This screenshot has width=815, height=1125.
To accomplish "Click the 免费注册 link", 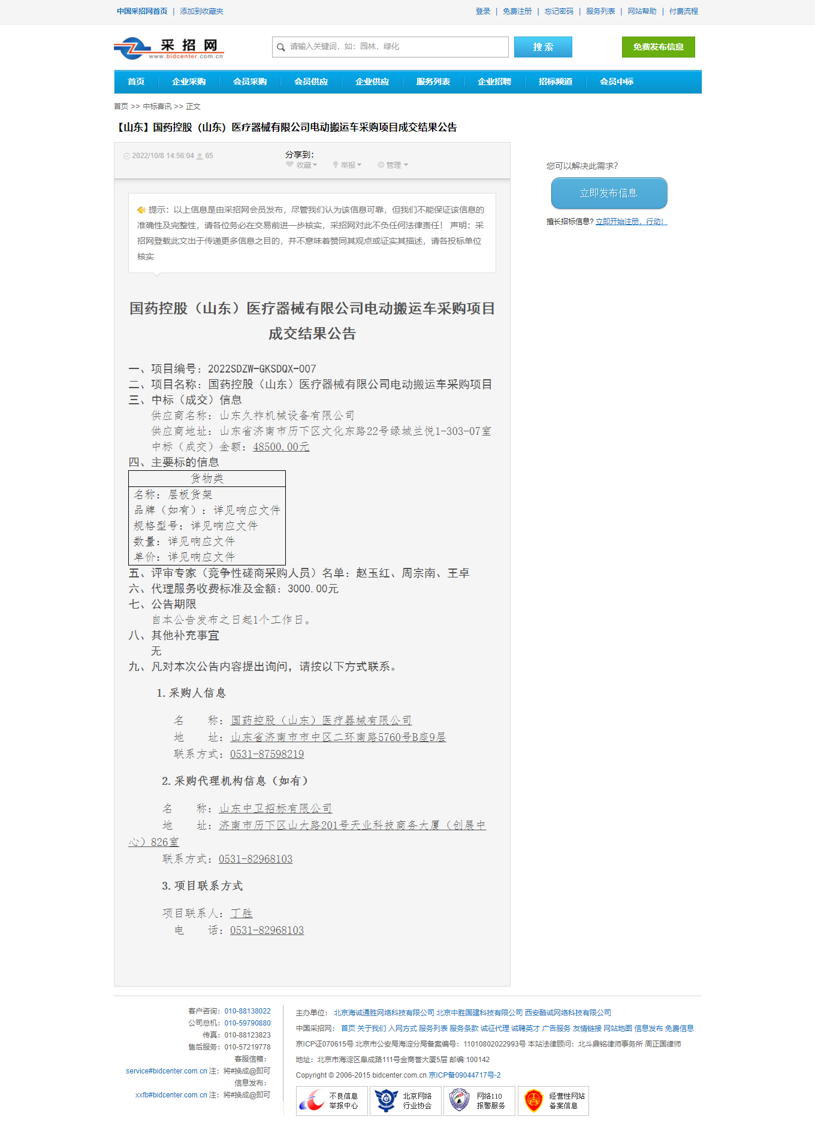I will [517, 11].
